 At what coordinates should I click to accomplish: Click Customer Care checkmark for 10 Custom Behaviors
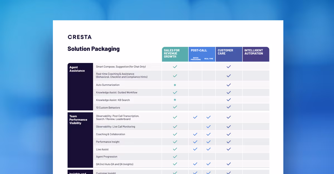(x=229, y=107)
